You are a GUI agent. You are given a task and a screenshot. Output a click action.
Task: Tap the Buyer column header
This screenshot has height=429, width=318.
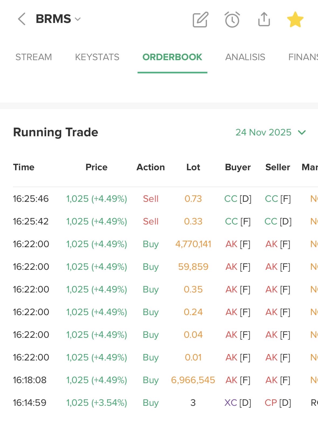(x=238, y=167)
